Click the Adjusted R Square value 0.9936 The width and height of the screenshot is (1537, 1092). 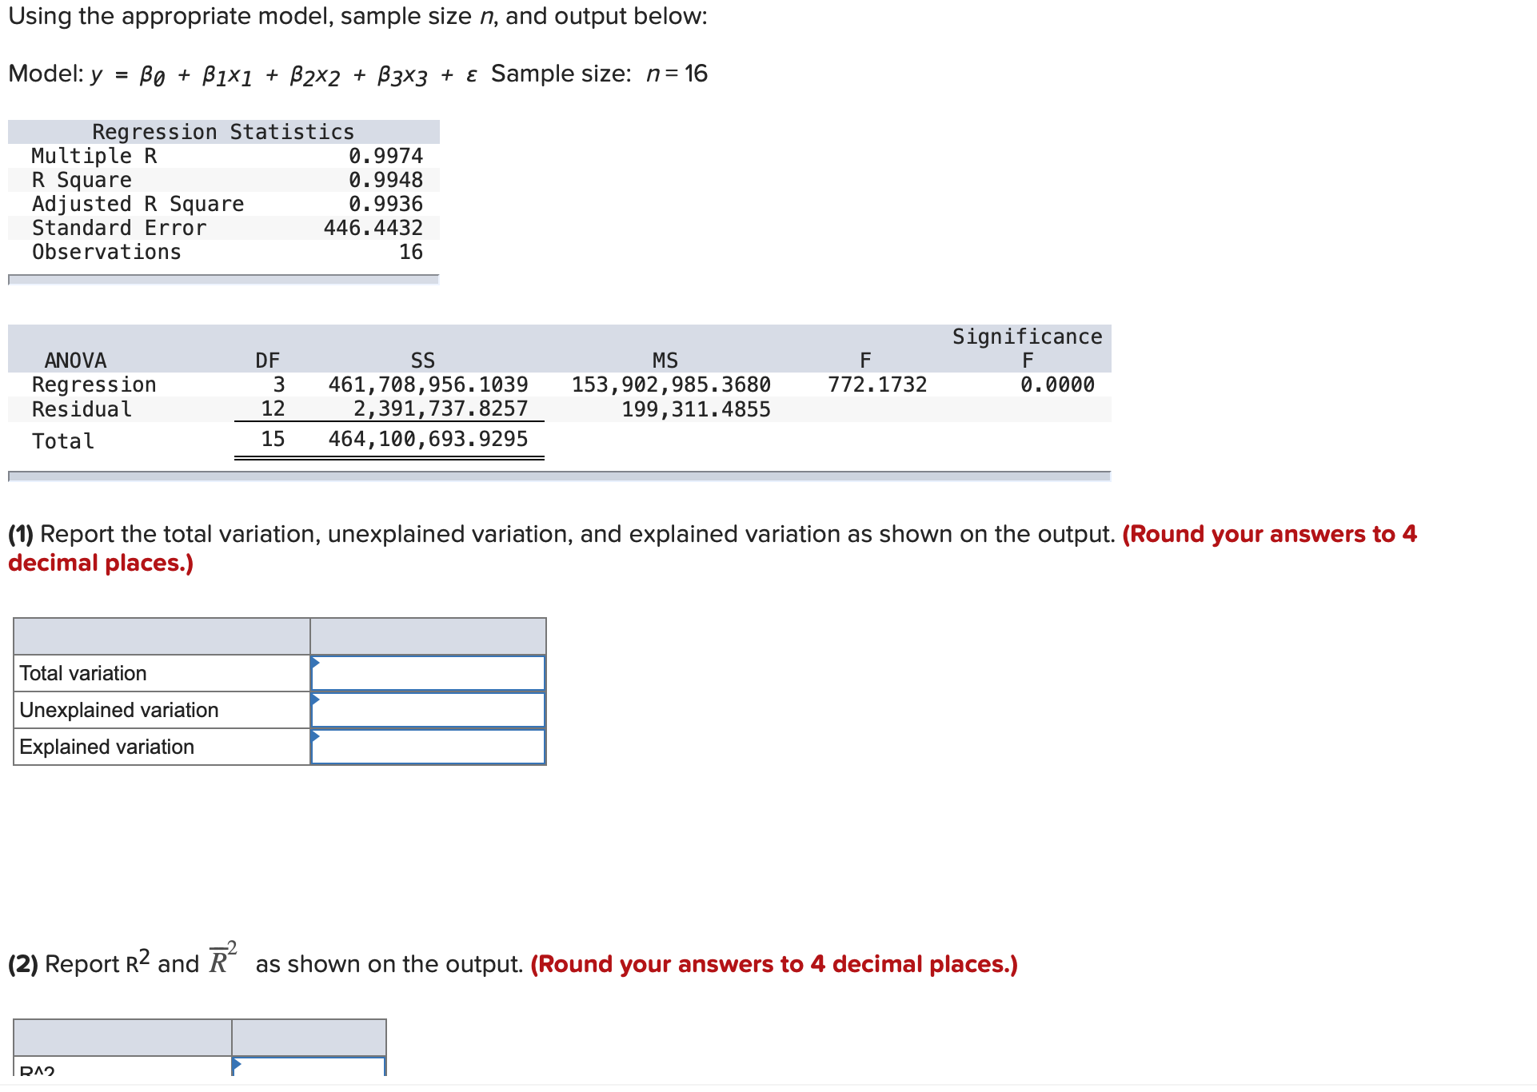point(385,204)
